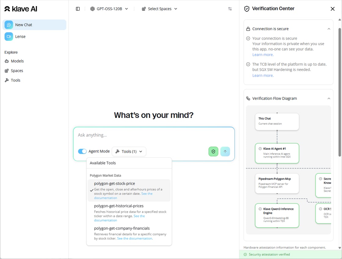Open chat settings sliders icon
The width and height of the screenshot is (342, 259).
point(230,9)
